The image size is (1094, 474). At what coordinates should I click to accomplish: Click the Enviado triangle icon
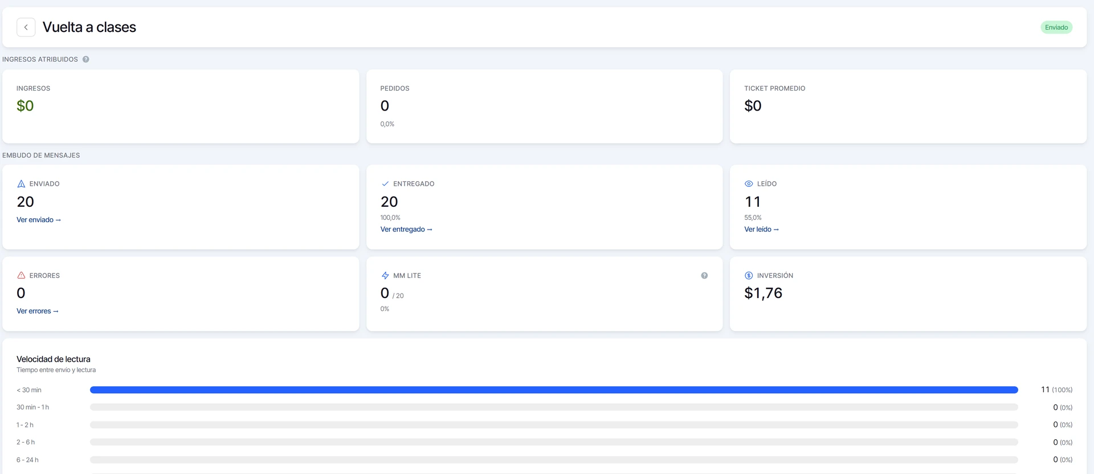pyautogui.click(x=21, y=184)
